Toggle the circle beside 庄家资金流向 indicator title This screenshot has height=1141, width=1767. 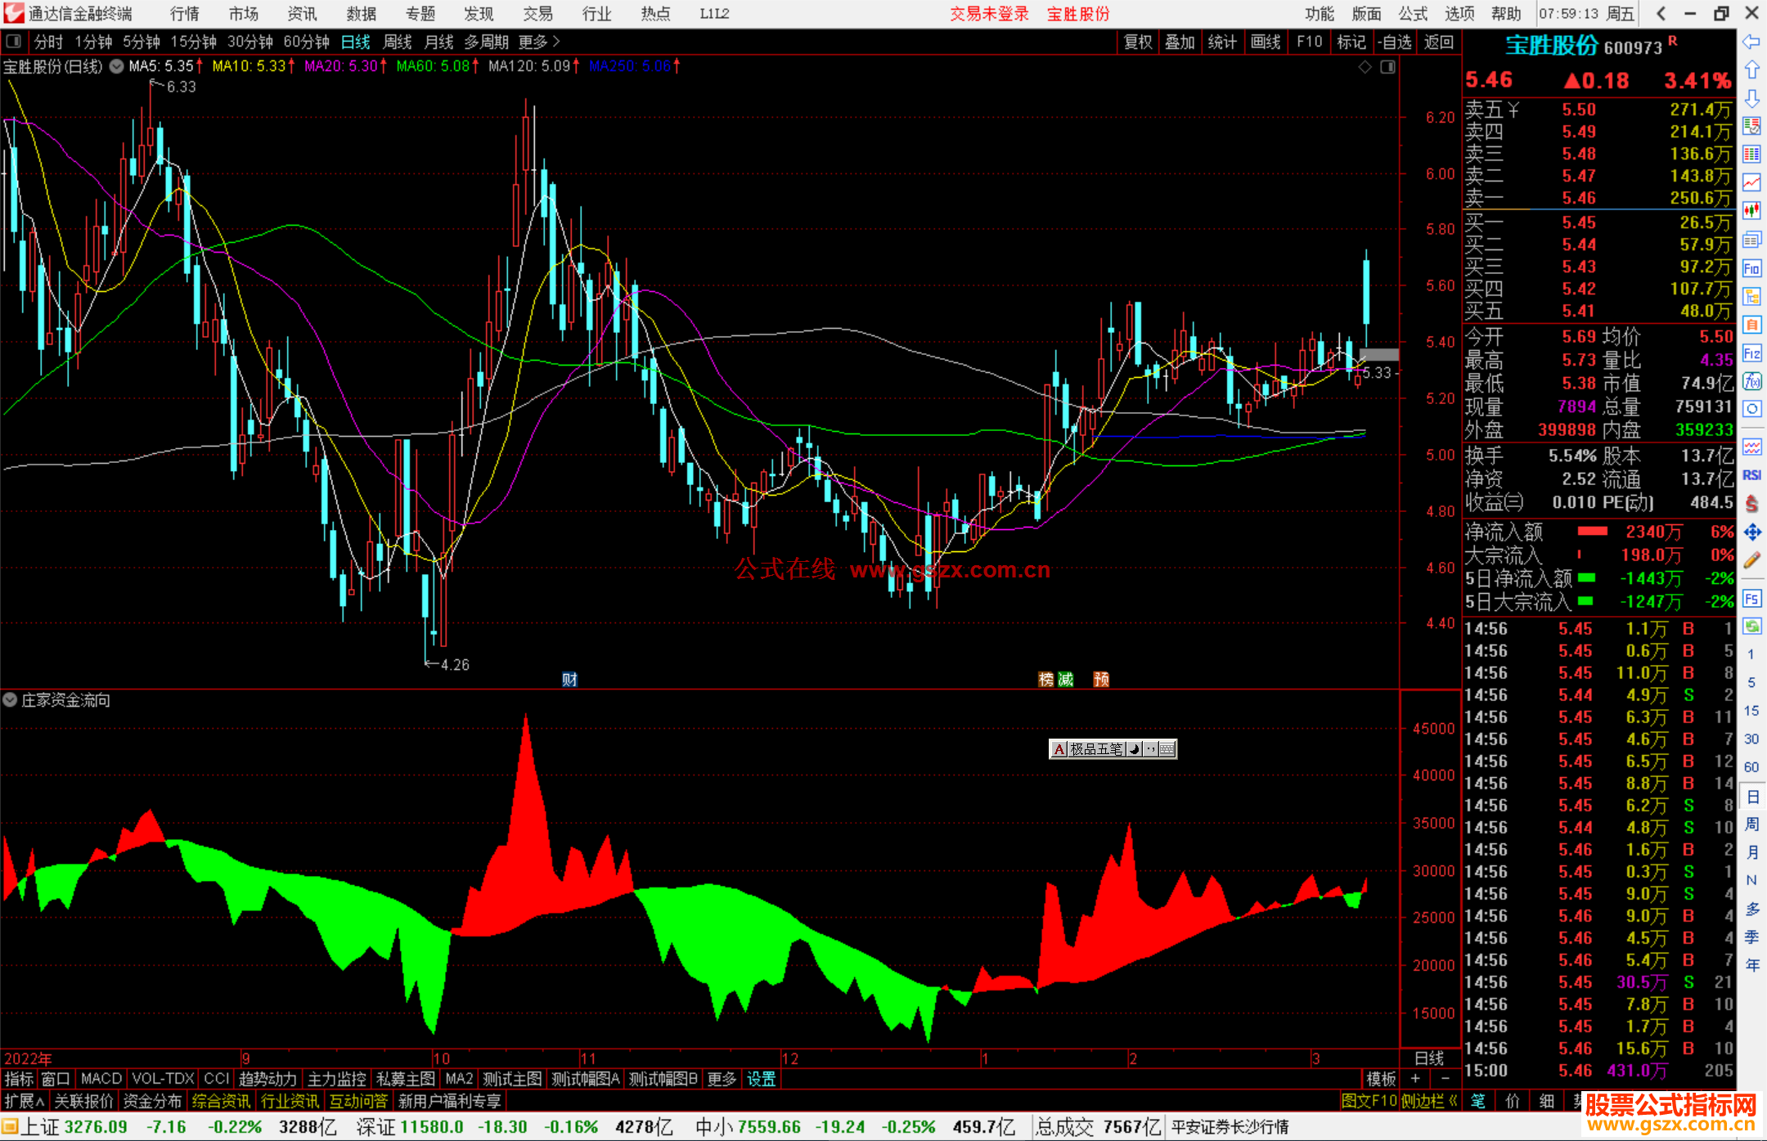[x=10, y=700]
